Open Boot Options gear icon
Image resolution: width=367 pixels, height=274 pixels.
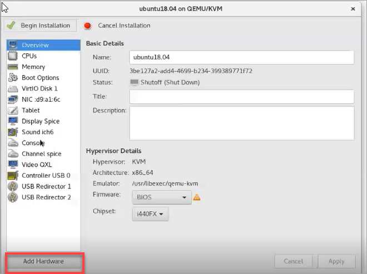[13, 78]
